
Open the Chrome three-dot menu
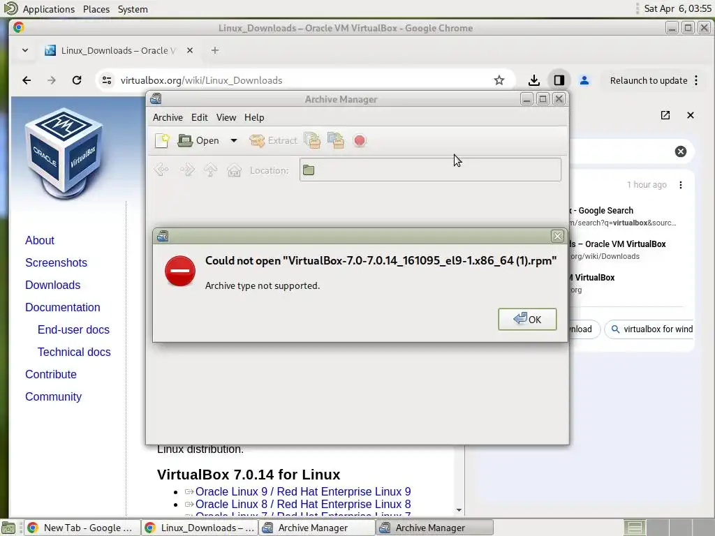696,80
